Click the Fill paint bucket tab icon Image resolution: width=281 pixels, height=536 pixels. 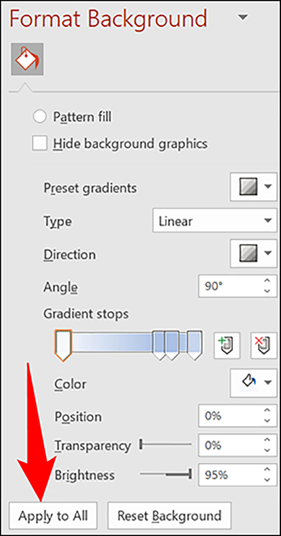tap(27, 59)
